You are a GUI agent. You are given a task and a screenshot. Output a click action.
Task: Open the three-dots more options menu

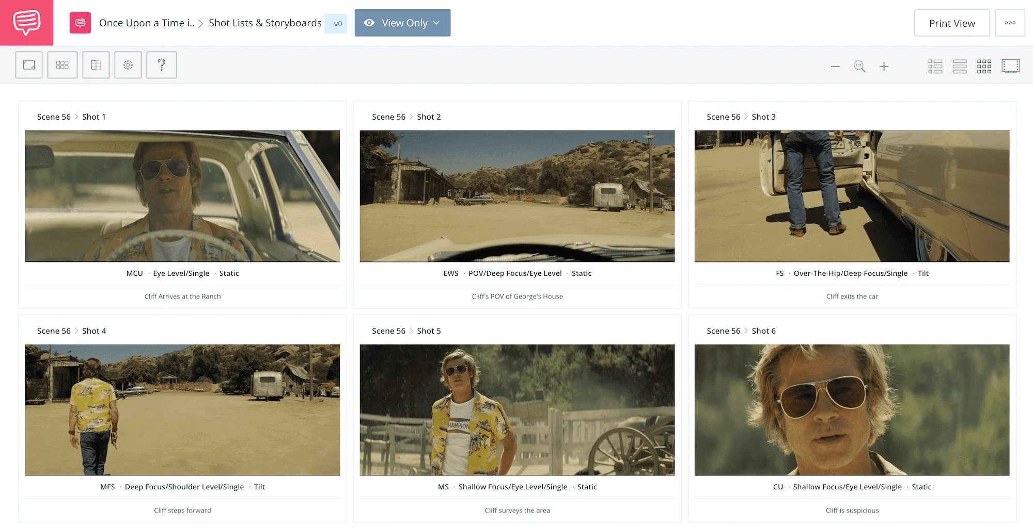[x=1010, y=23]
